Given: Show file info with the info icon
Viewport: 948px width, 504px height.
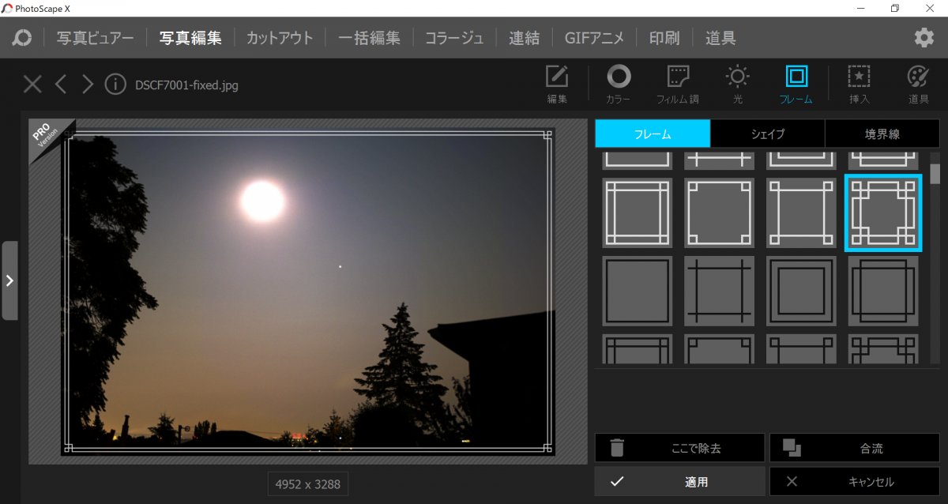Looking at the screenshot, I should pos(115,84).
